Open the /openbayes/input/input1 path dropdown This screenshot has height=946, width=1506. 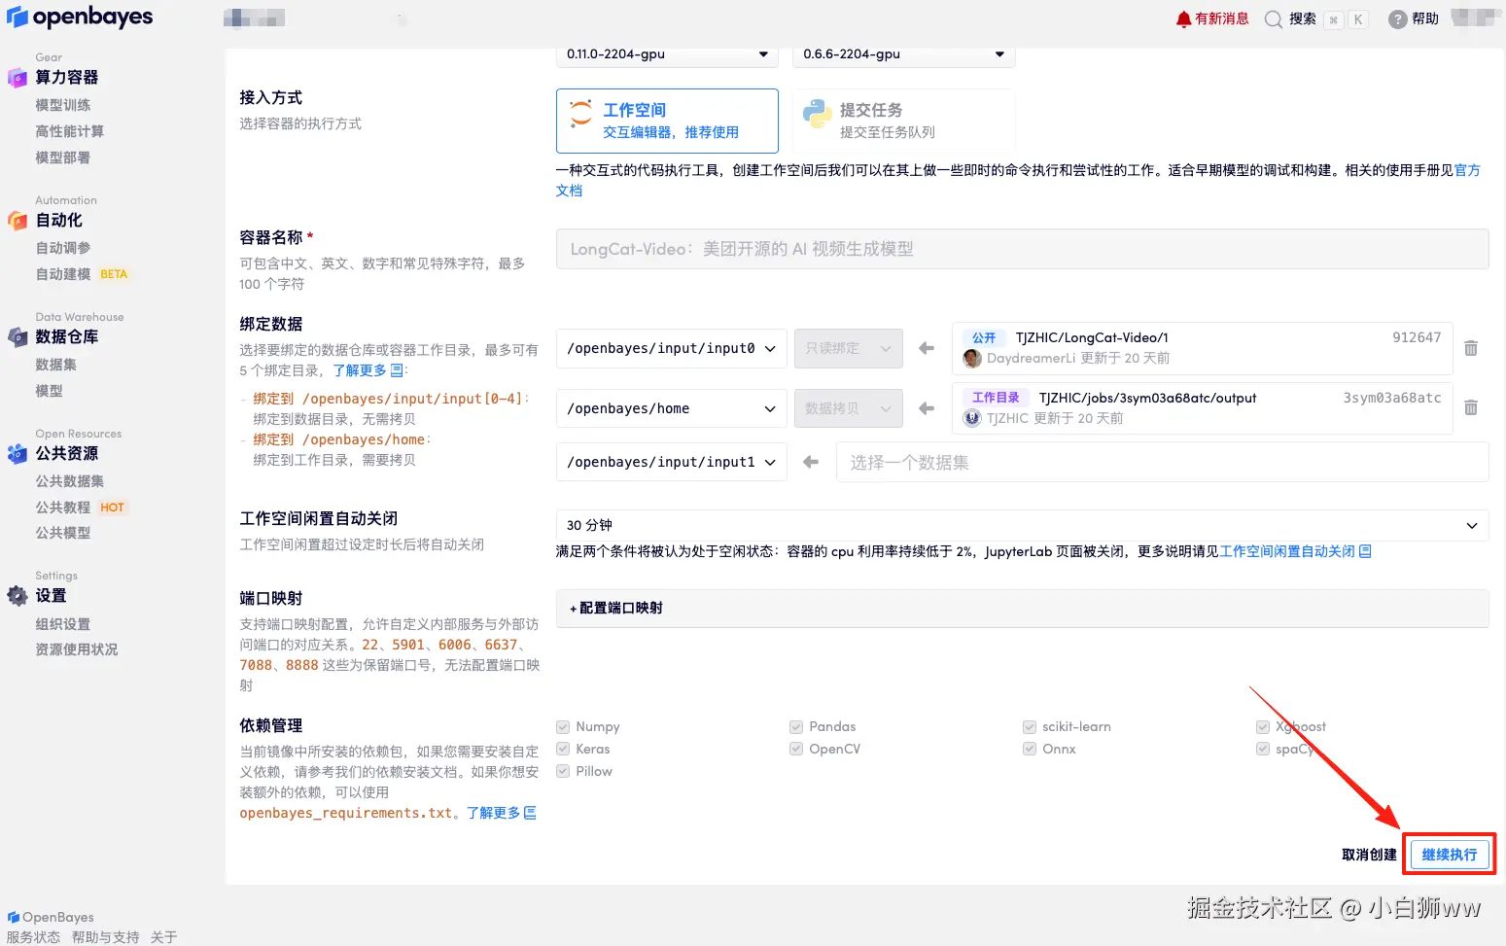click(x=671, y=462)
